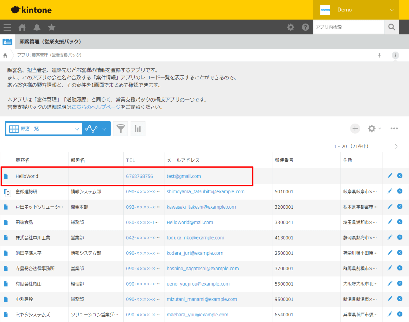409x322 pixels.
Task: Delete the HelloWorld record
Action: pos(400,176)
